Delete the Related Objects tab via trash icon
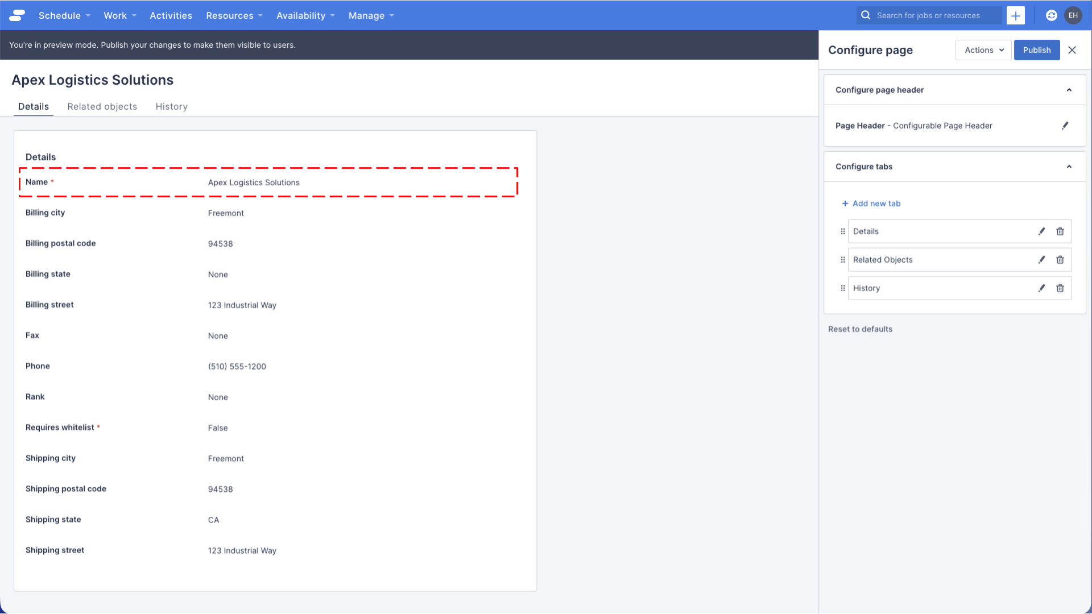This screenshot has height=614, width=1092. [1060, 260]
